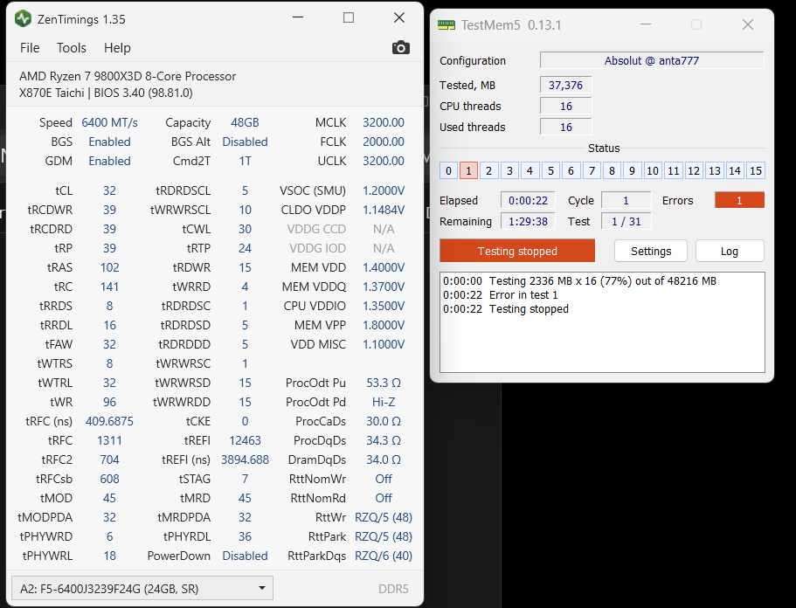Click the last log line Testing stopped
The height and width of the screenshot is (608, 796).
(x=506, y=308)
